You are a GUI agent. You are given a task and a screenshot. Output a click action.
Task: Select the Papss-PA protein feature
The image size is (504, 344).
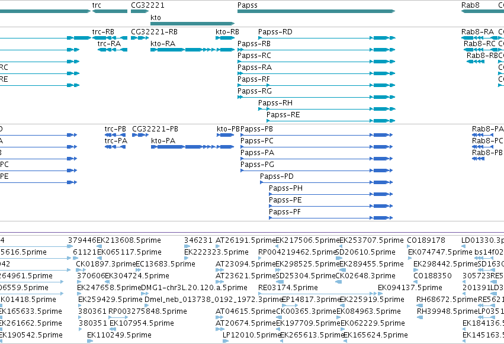tap(317, 159)
